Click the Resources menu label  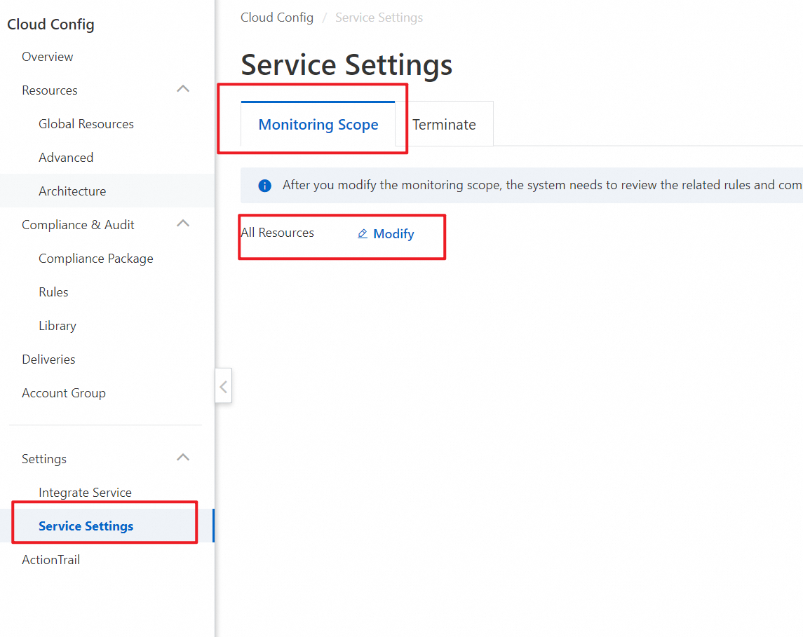coord(50,90)
